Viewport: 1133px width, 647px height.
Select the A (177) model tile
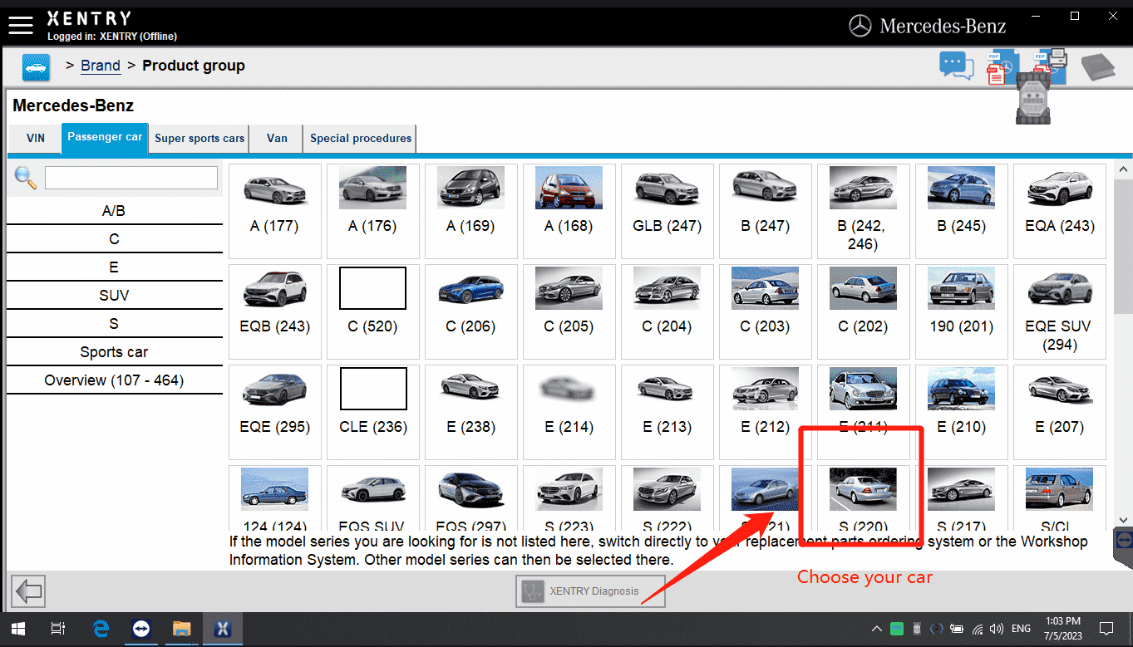(274, 211)
